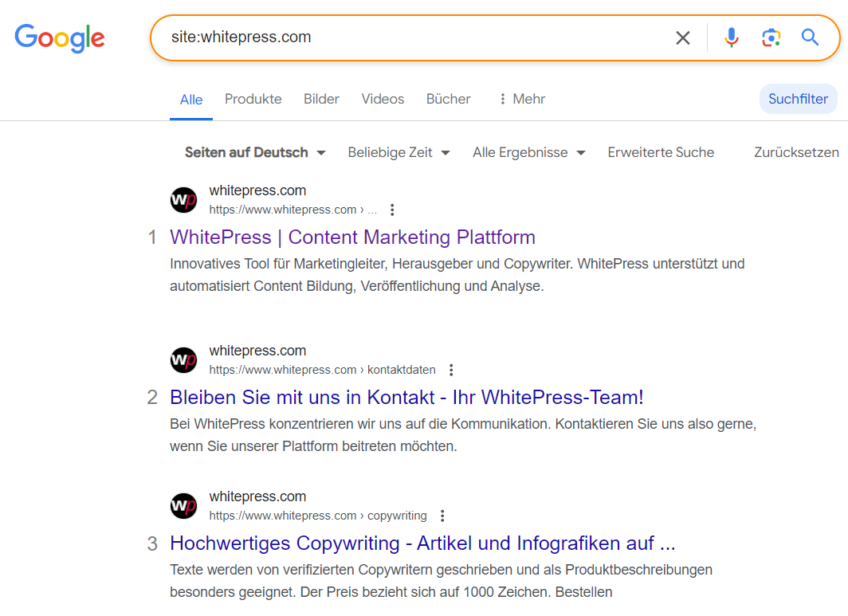Open Erweiterte Suche
848x616 pixels.
[661, 152]
